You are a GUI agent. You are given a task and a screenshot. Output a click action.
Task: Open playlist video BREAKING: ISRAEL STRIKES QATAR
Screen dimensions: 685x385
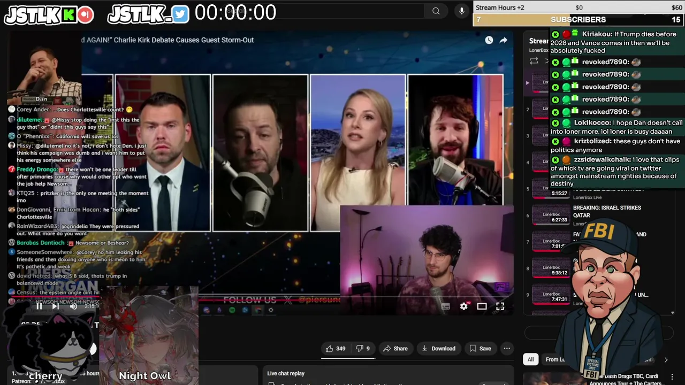click(607, 211)
